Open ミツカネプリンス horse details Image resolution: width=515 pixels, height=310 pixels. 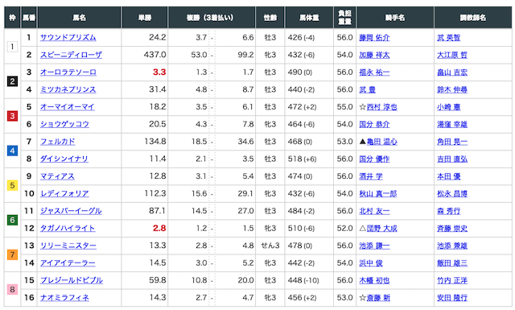pos(68,89)
